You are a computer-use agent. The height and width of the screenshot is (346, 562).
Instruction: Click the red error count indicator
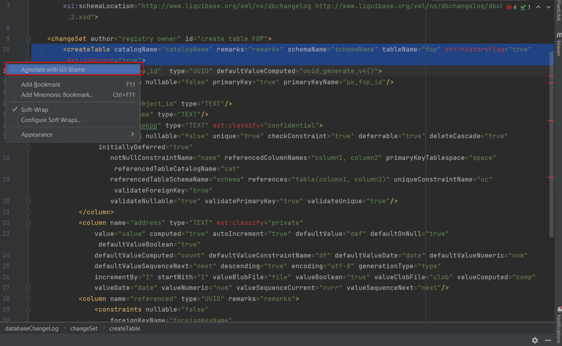click(511, 7)
